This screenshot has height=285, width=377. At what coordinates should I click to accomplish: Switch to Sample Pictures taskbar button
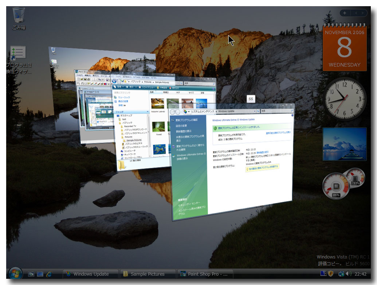point(148,274)
